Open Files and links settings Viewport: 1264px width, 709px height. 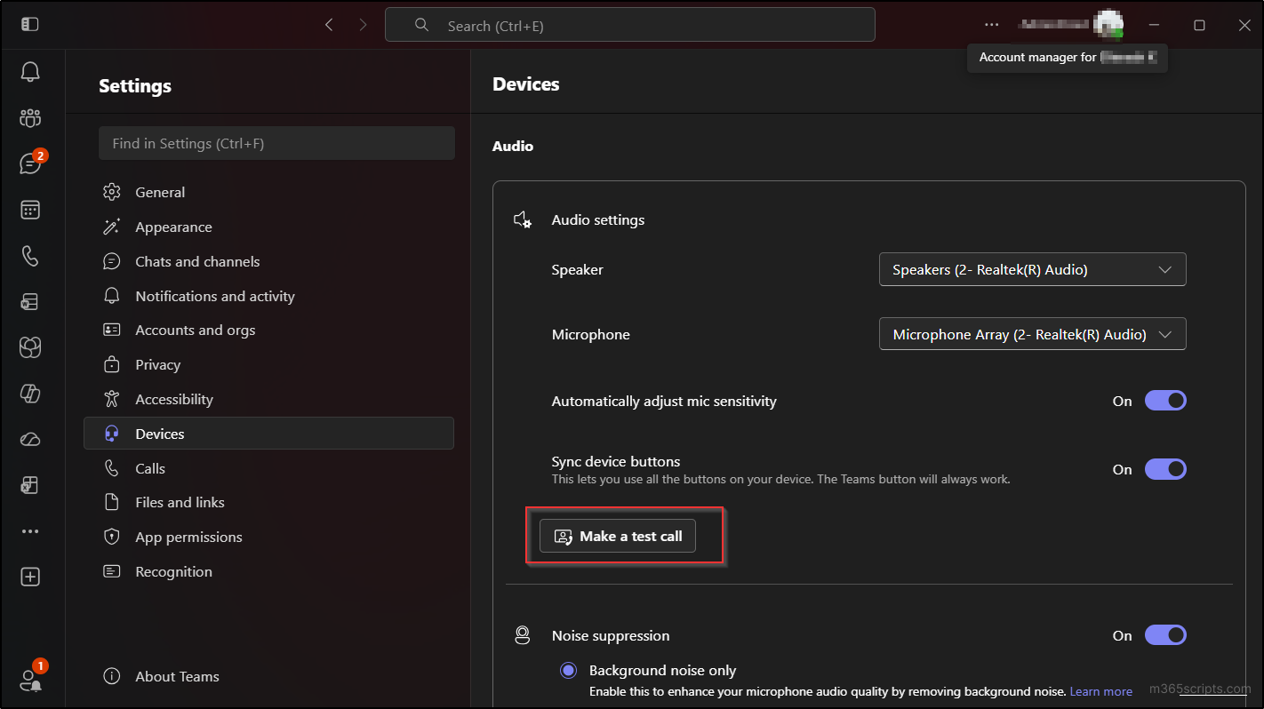[268, 502]
